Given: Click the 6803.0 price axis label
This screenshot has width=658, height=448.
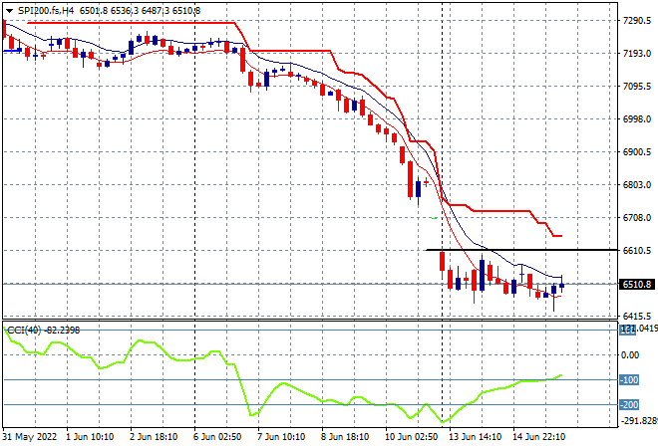Looking at the screenshot, I should 637,185.
